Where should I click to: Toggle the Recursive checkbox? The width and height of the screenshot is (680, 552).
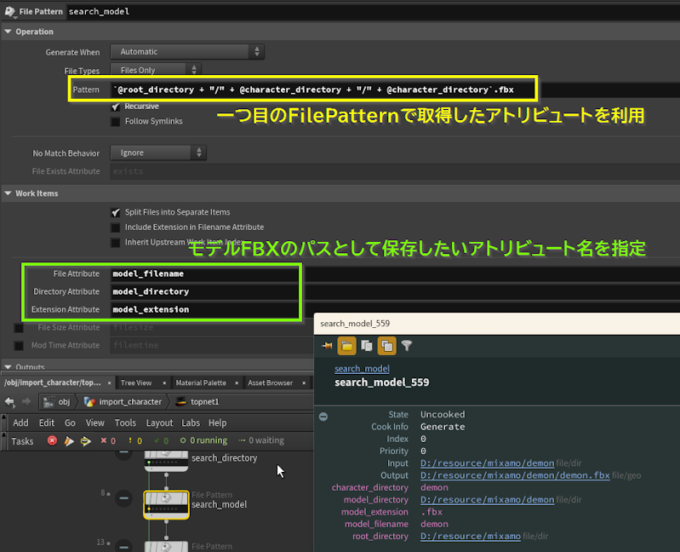click(x=116, y=106)
